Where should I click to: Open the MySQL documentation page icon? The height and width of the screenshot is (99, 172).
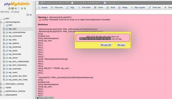click(x=19, y=8)
